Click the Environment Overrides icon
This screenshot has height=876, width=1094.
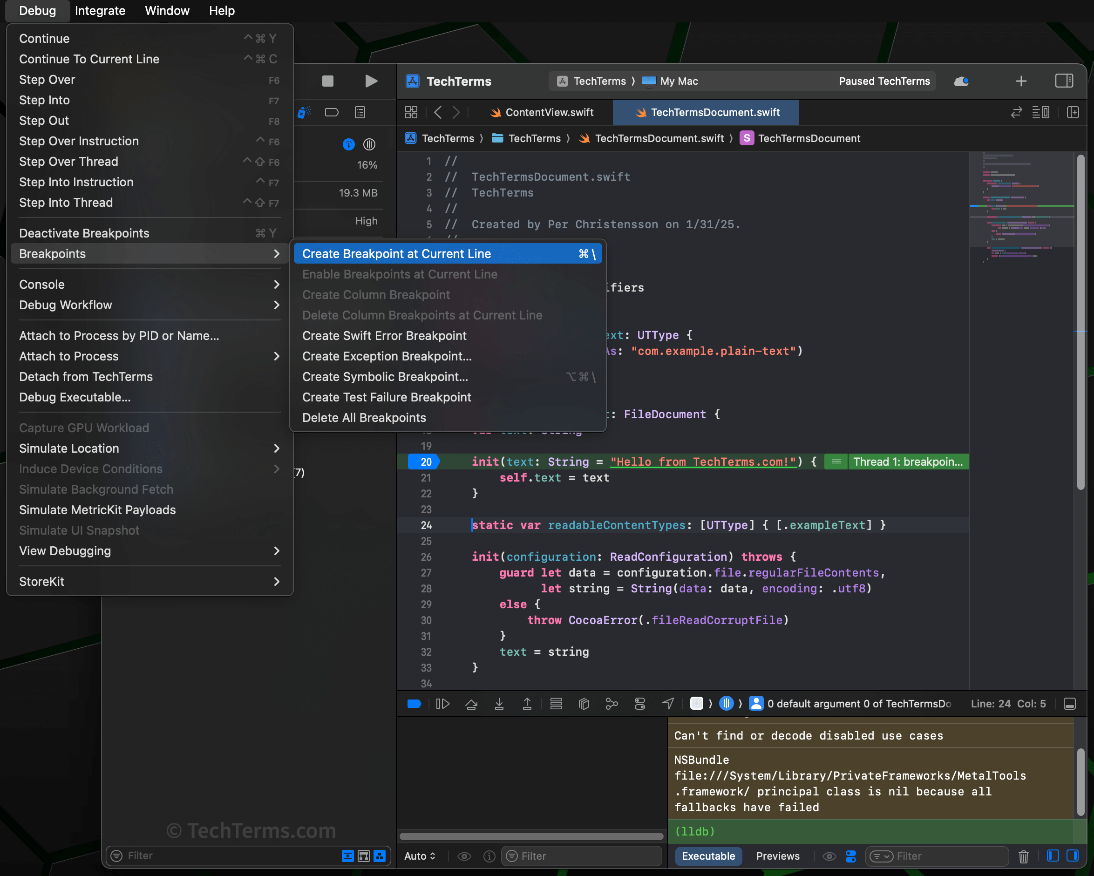(x=640, y=703)
